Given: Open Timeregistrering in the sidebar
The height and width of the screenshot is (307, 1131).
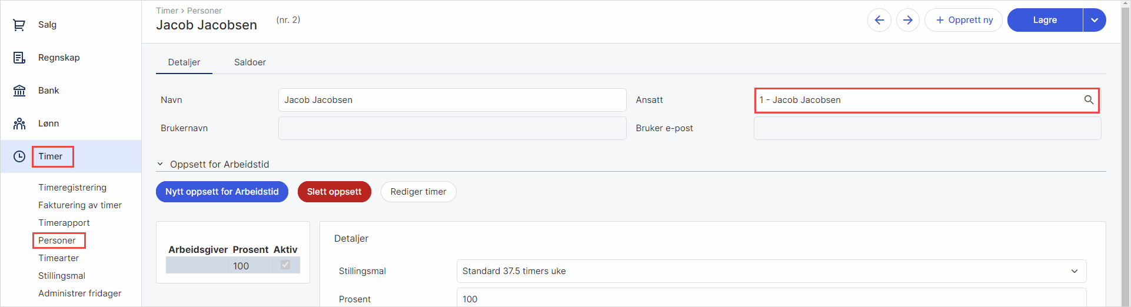Looking at the screenshot, I should pyautogui.click(x=72, y=188).
